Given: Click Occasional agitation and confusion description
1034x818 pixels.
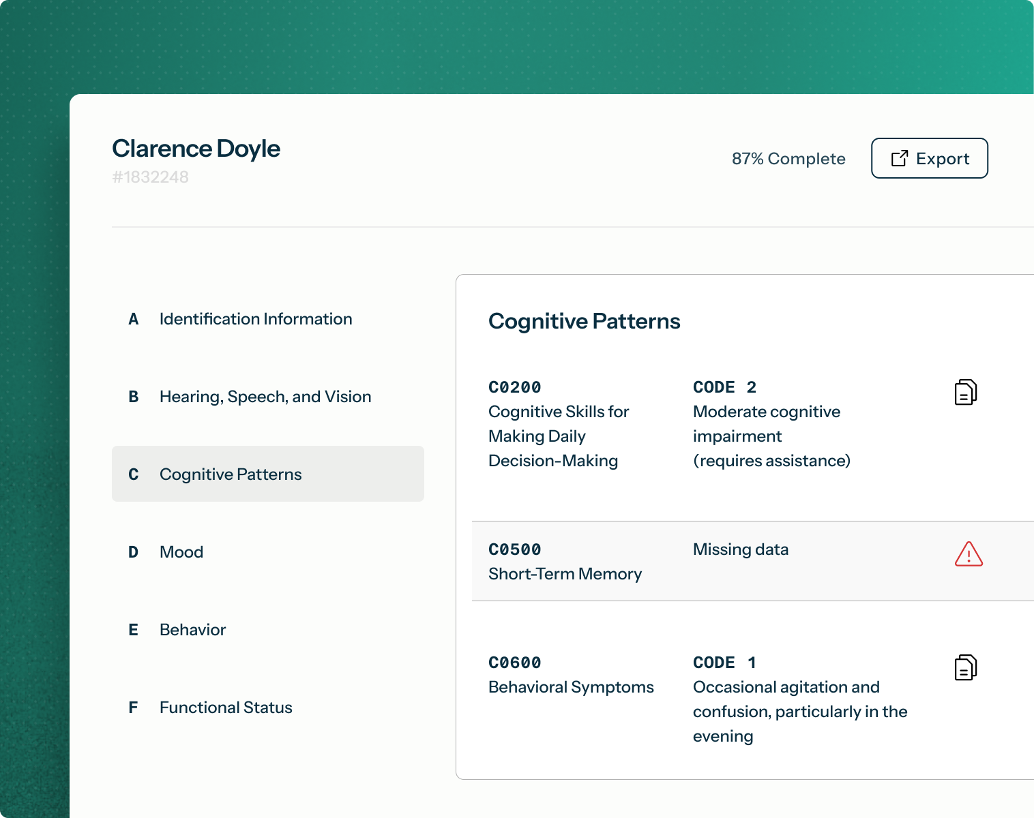Looking at the screenshot, I should click(x=800, y=712).
